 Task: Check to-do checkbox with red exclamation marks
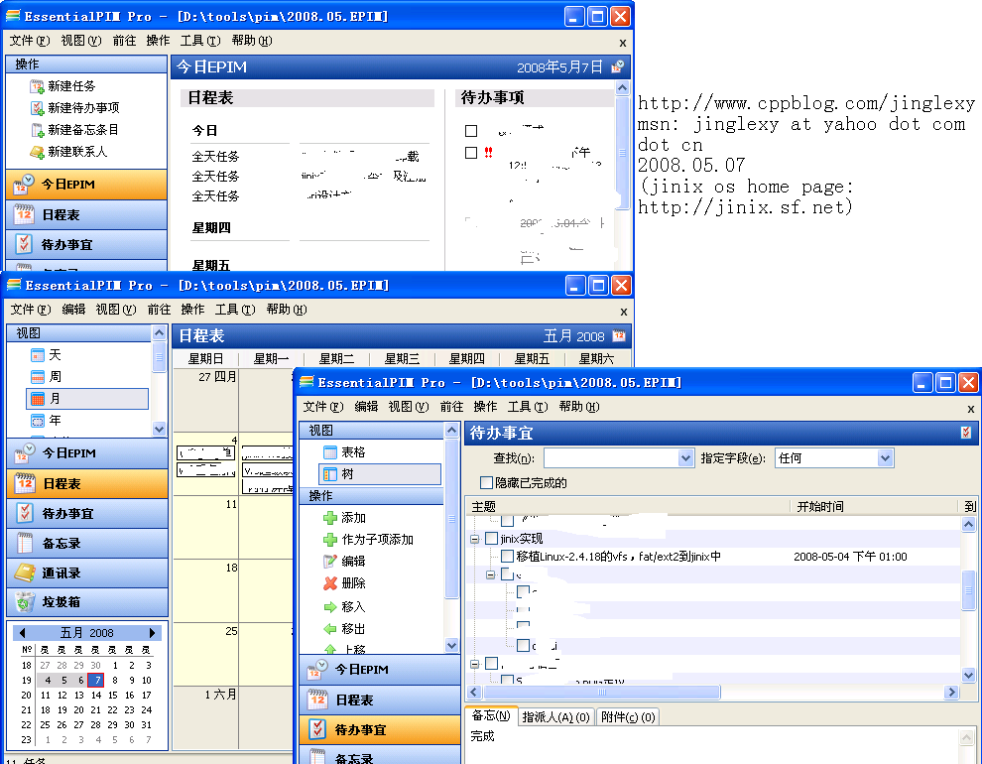471,153
